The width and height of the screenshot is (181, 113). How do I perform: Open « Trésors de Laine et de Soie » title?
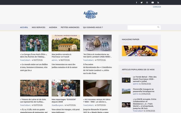tap(33, 100)
